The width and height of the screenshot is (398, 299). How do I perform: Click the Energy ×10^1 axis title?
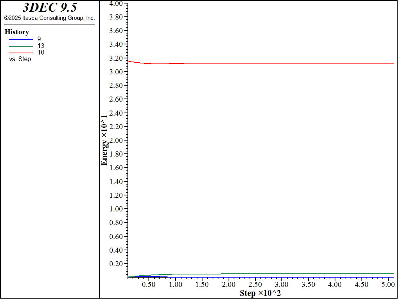104,140
